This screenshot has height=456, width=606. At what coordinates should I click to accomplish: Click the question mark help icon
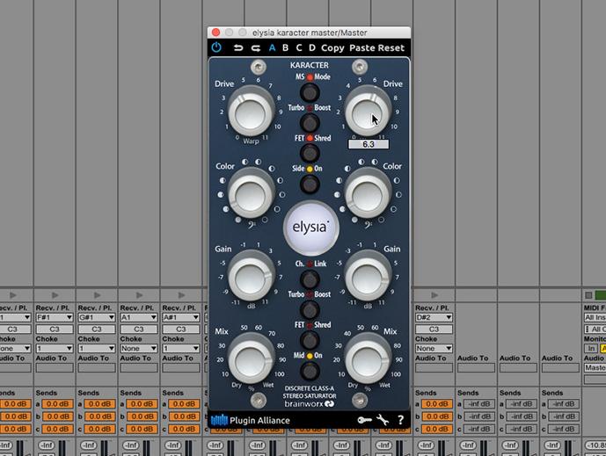tap(401, 420)
